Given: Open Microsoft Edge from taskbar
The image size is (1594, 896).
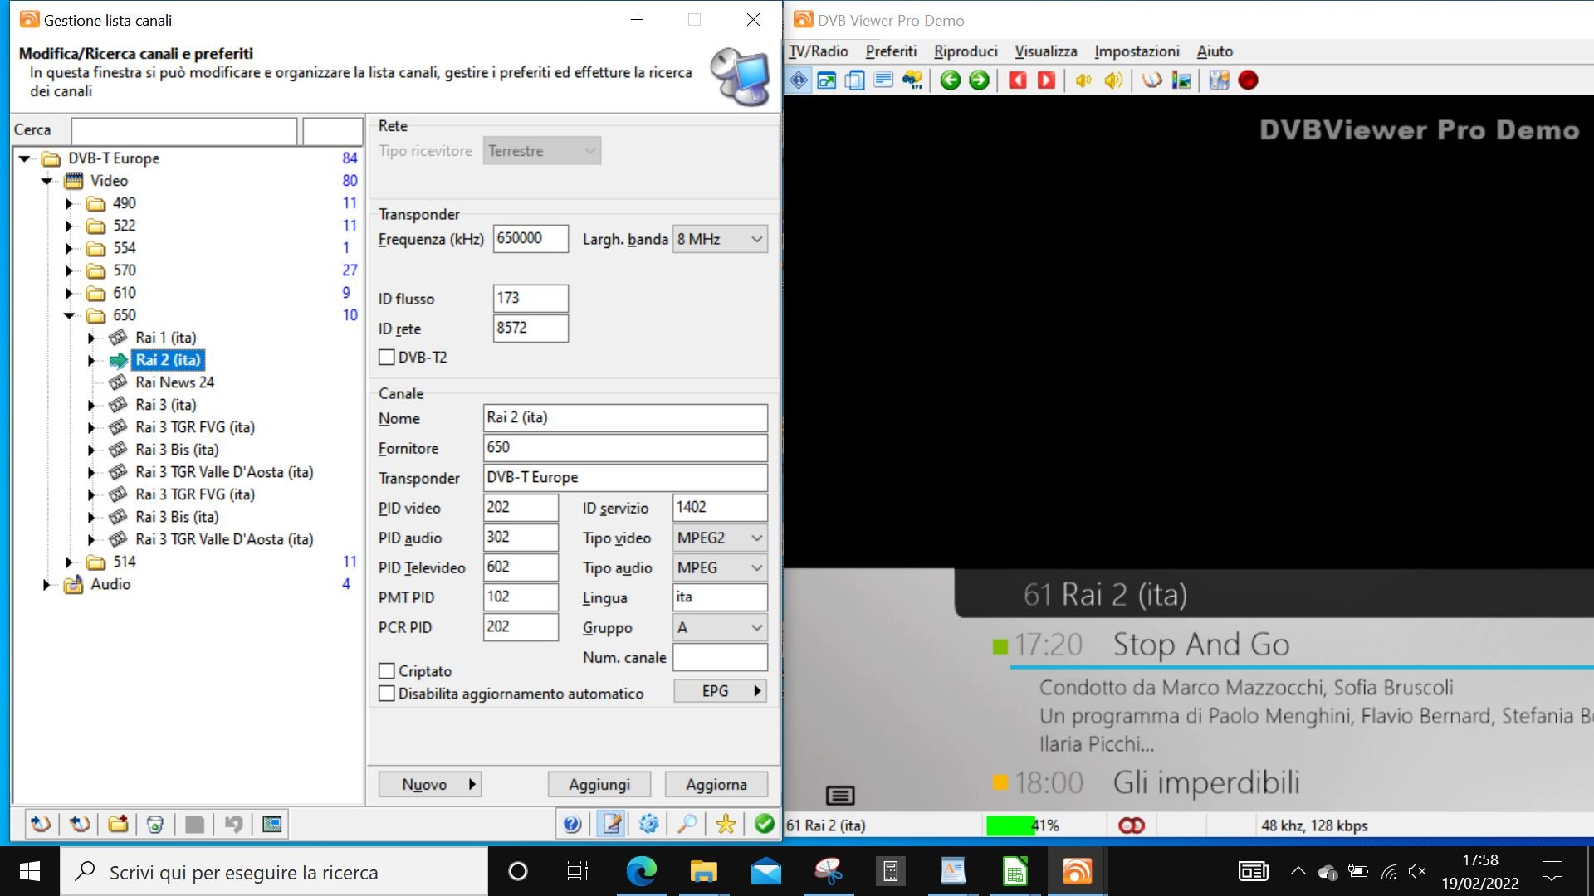Looking at the screenshot, I should coord(642,871).
